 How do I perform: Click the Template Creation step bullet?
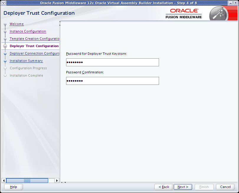pos(5,39)
